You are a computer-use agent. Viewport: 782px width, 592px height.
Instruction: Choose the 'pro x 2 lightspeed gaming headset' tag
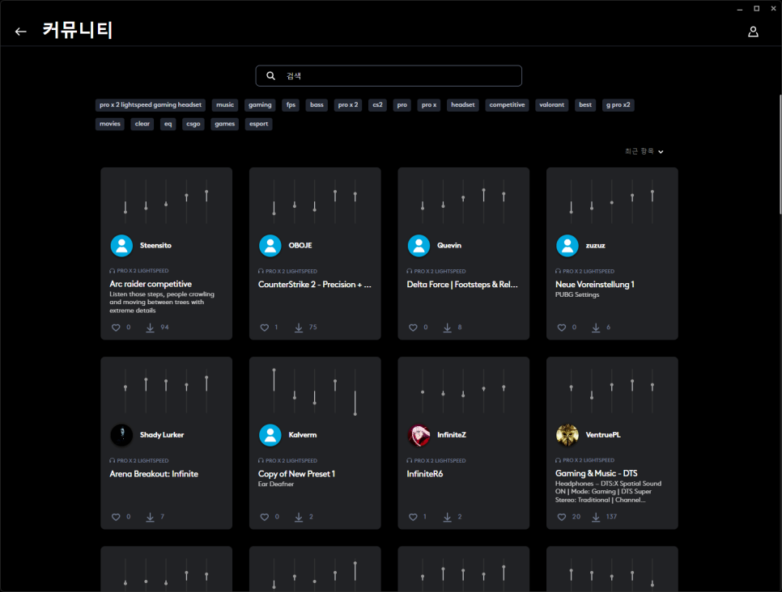coord(150,105)
